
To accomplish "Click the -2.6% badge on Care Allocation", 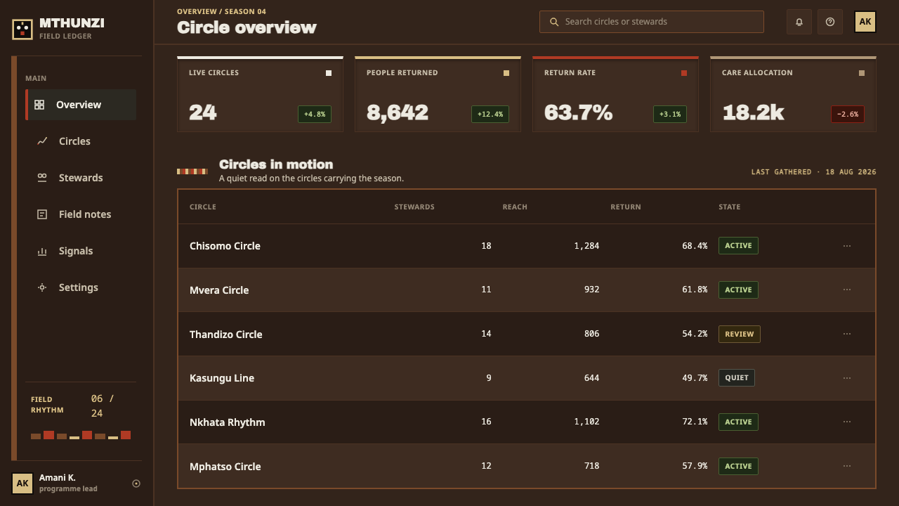I will tap(848, 114).
